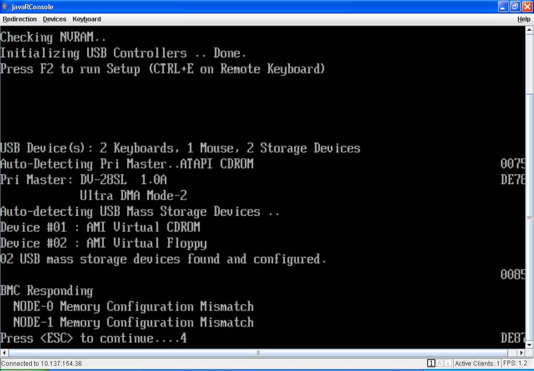The image size is (534, 371).
Task: Click 'NODE-1 Memory Configuration Mismatch' line
Action: 133,323
